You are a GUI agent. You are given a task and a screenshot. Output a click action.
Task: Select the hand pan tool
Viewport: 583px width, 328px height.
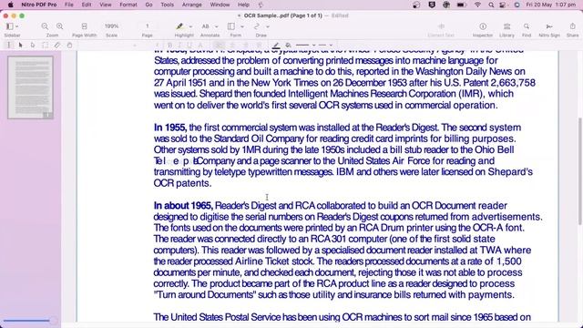(69, 45)
